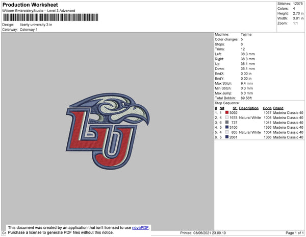
Task: Click the printed timestamp '03/06/2021 23.09.19'
Action: 210,233
